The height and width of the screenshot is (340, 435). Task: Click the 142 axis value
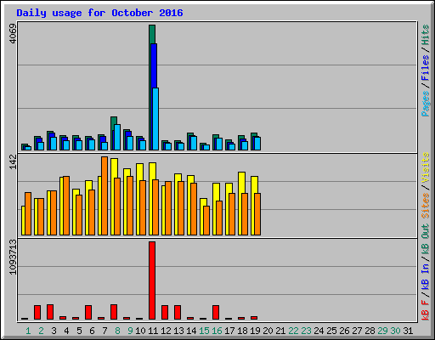click(x=13, y=161)
